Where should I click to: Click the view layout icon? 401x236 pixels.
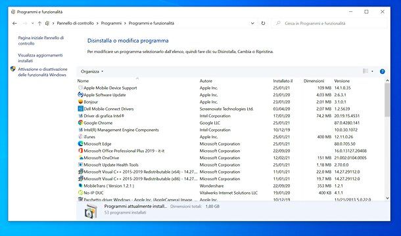(x=366, y=71)
